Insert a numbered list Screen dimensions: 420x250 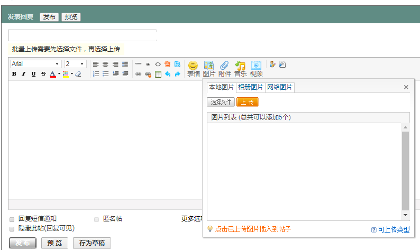coord(96,74)
